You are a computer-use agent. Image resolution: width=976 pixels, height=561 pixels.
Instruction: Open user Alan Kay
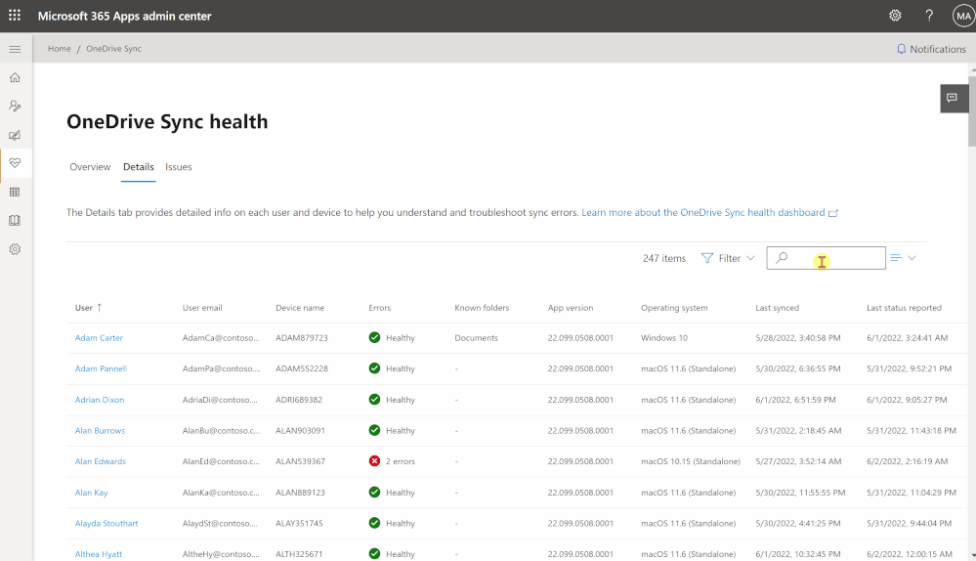pos(92,493)
